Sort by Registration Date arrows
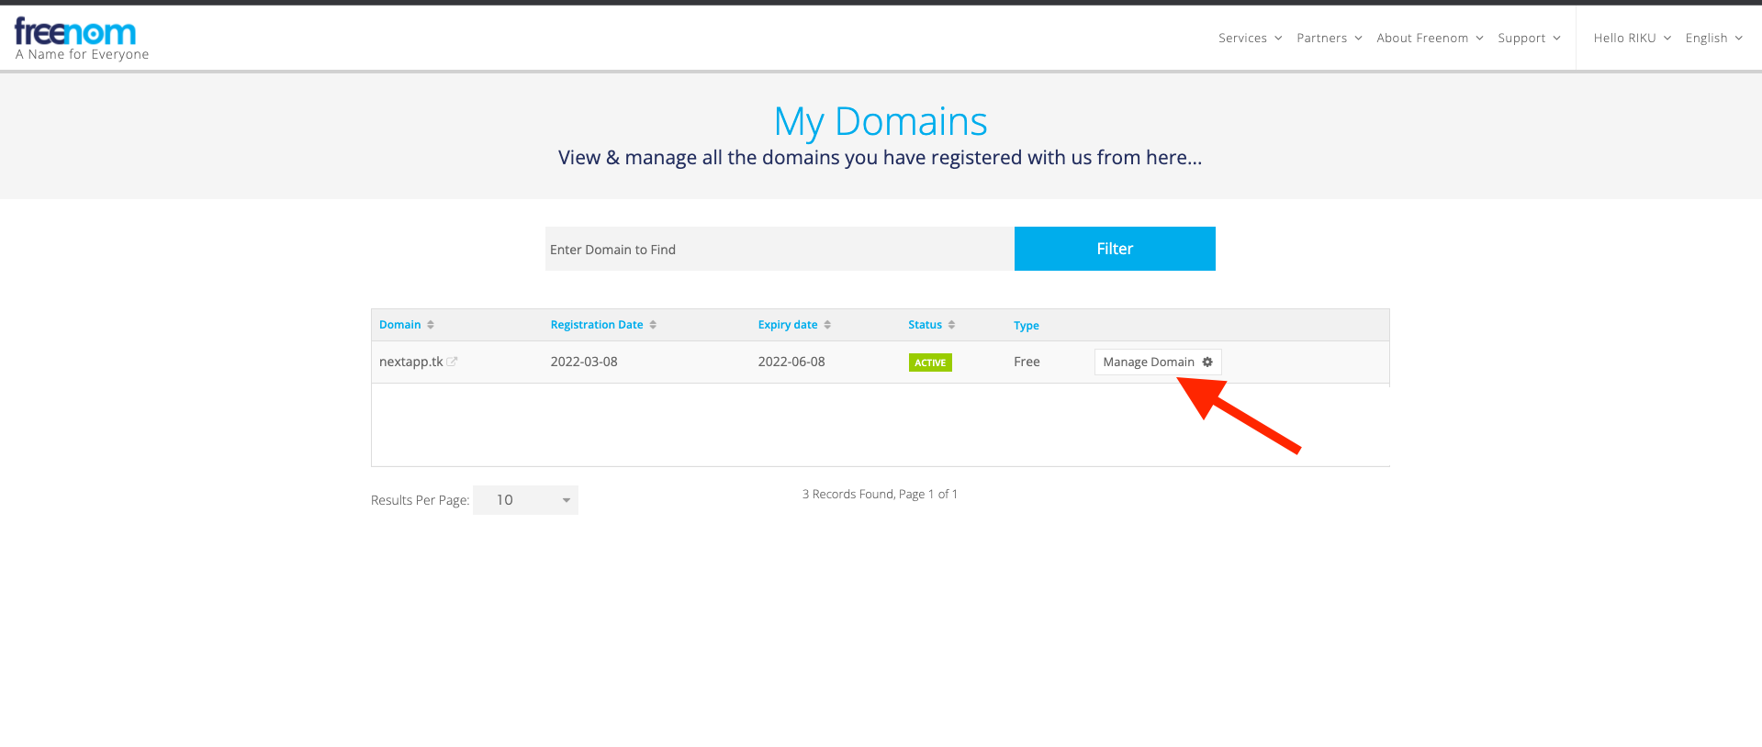 tap(653, 325)
